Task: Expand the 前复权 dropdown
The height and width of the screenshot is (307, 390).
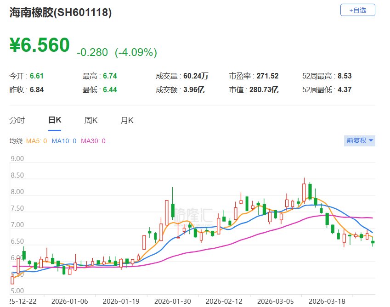Action: click(360, 141)
